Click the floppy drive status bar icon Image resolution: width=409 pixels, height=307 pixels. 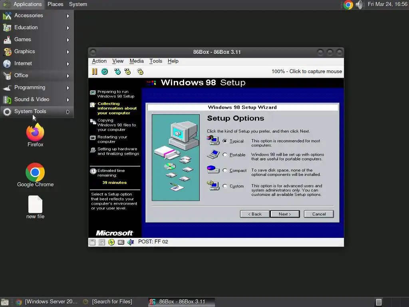click(x=92, y=242)
